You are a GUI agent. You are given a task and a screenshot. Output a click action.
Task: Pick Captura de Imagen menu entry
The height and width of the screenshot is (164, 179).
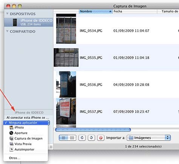point(26,138)
